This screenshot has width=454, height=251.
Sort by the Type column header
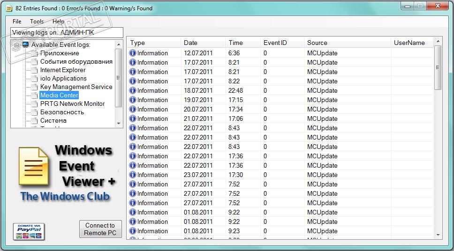[154, 43]
